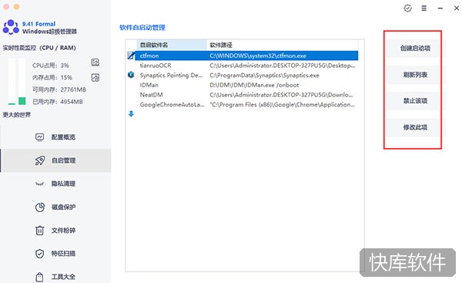
Task: Switch to the 自启管理 section
Action: 55,160
